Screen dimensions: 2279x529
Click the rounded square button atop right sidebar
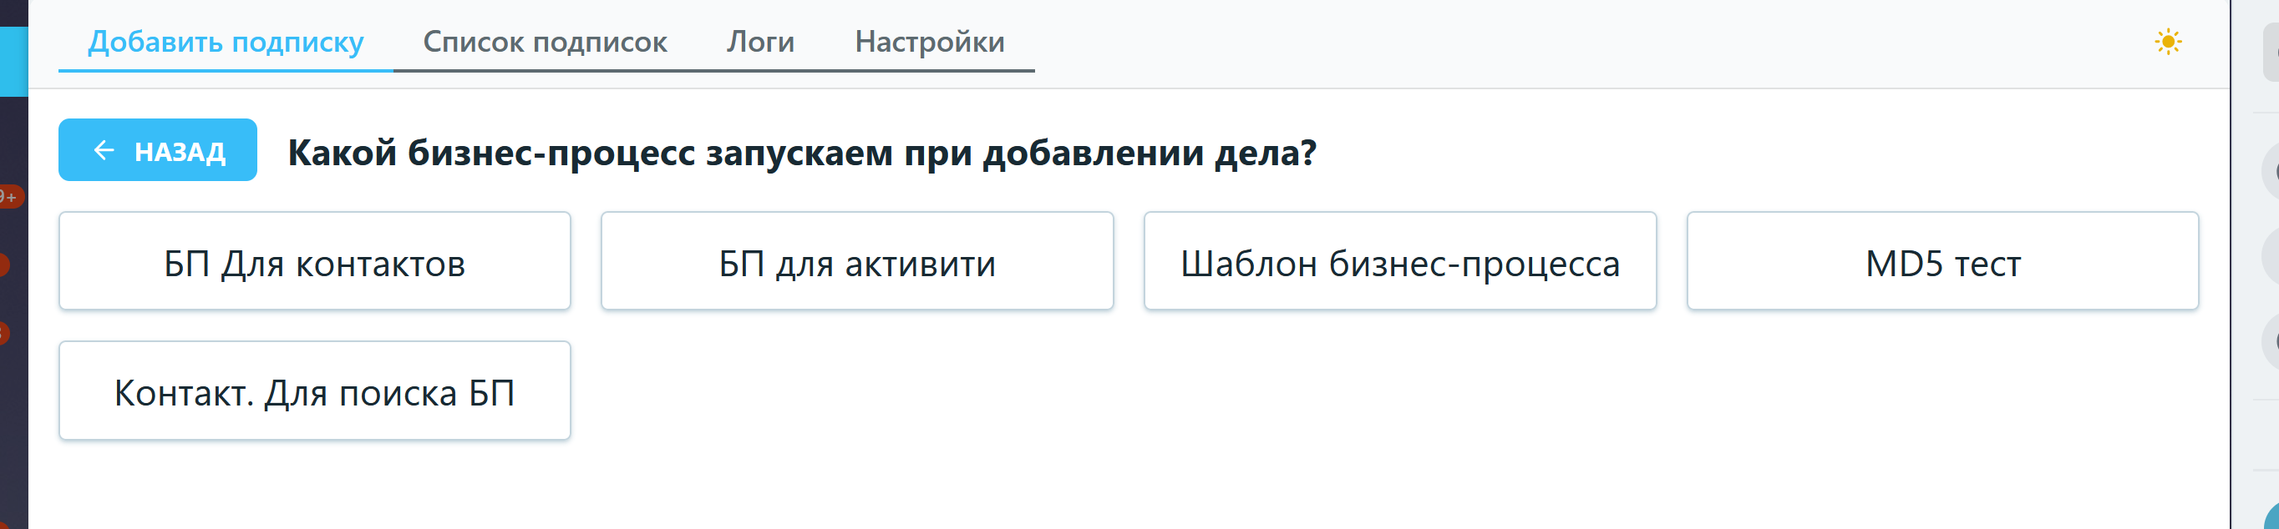(x=2270, y=52)
